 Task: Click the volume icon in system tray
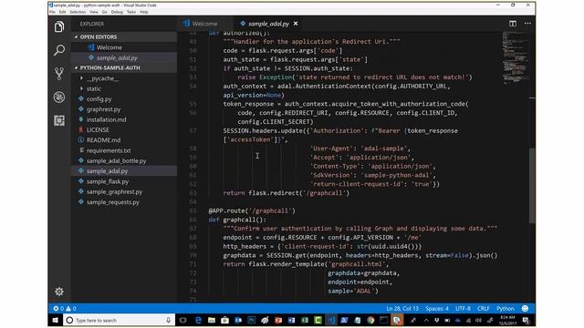pos(478,320)
